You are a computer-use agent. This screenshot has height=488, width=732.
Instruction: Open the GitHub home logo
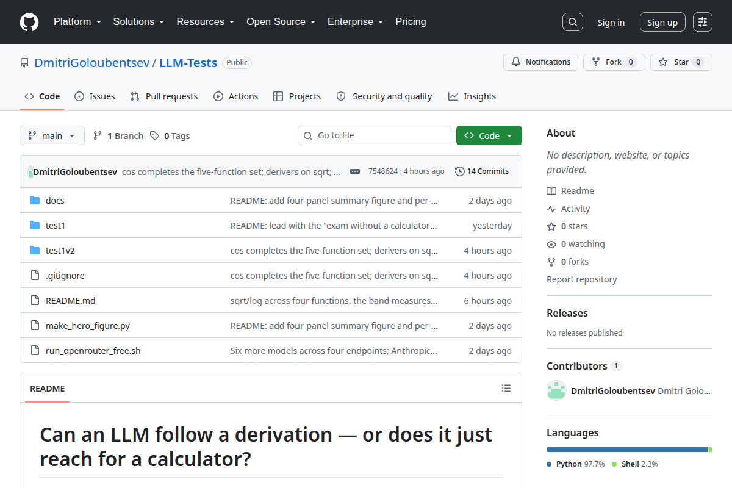coord(29,22)
